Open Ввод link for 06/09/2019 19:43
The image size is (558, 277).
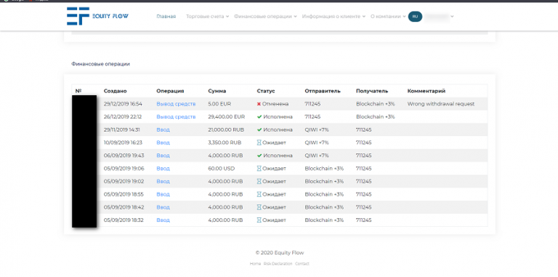pyautogui.click(x=163, y=156)
